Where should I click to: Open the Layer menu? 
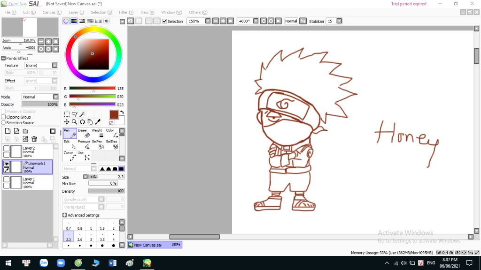pos(76,12)
